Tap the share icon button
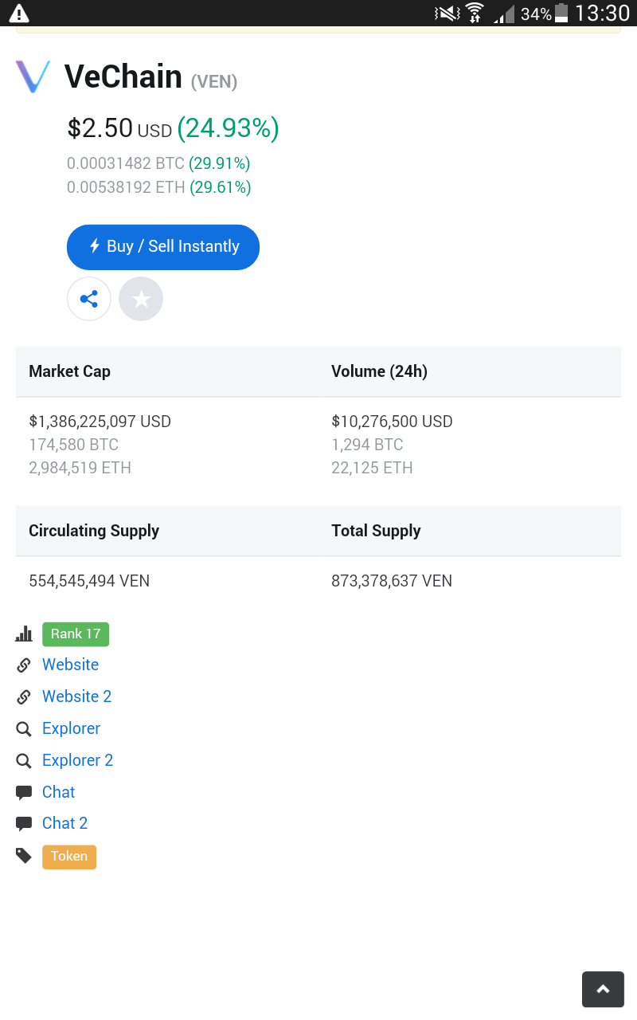This screenshot has width=637, height=1020. click(89, 299)
